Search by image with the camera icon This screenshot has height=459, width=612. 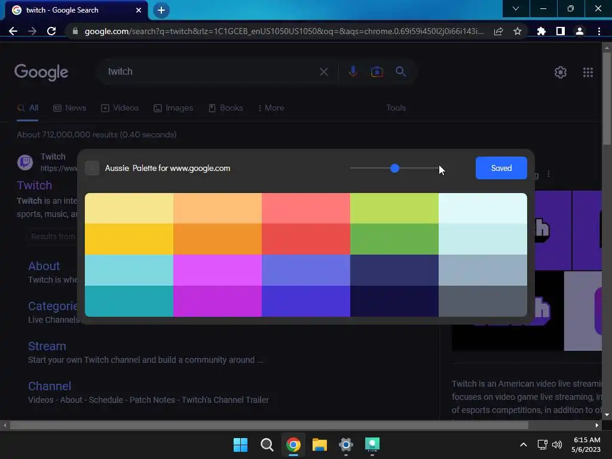point(377,72)
